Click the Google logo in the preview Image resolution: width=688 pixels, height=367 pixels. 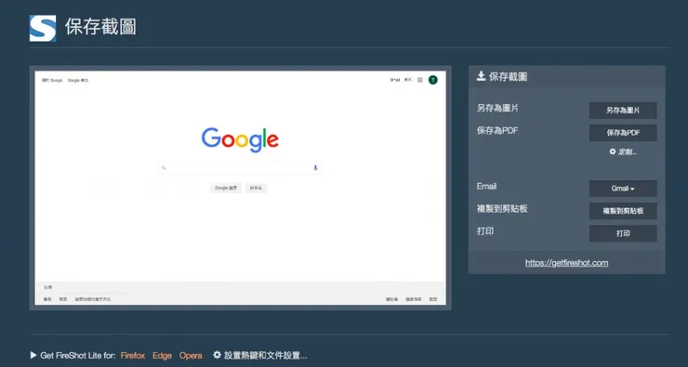240,139
